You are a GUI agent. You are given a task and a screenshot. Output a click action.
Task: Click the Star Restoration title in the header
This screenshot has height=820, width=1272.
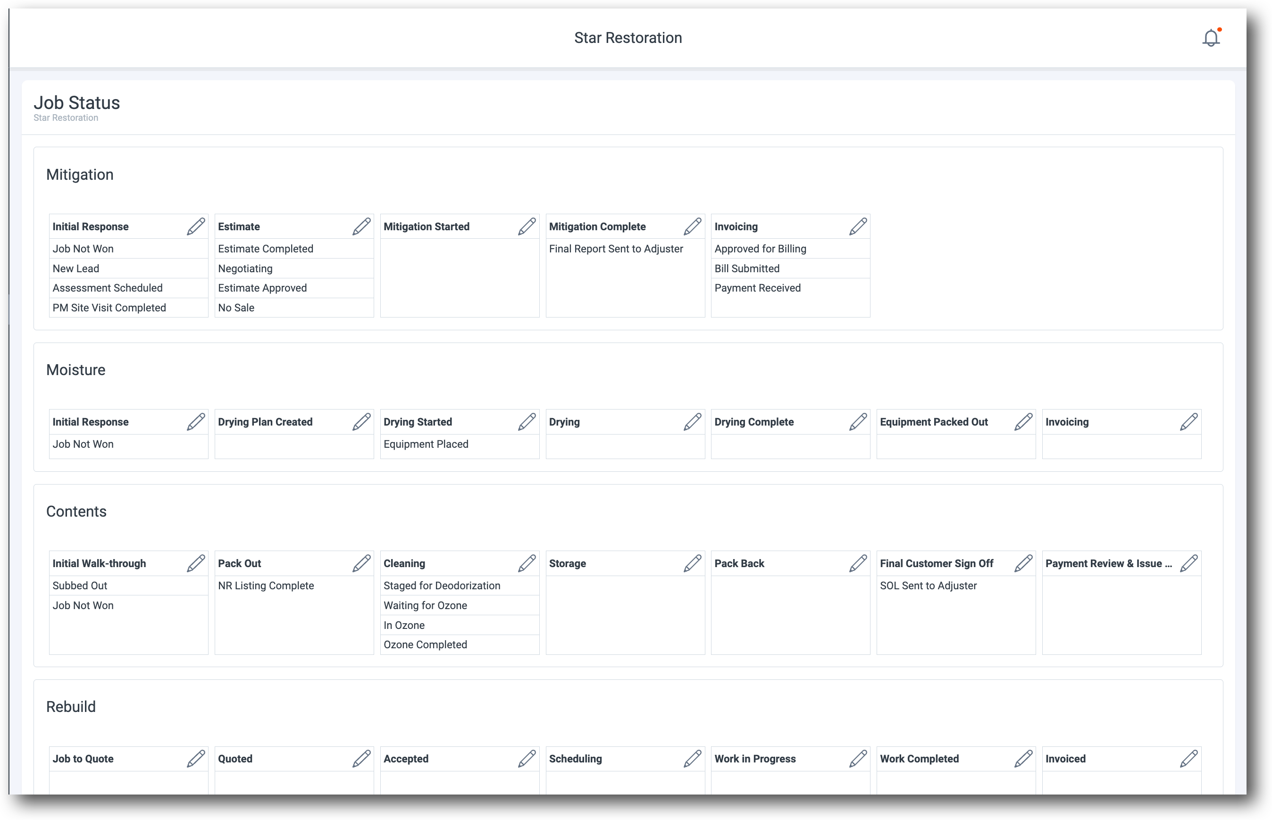click(x=628, y=37)
